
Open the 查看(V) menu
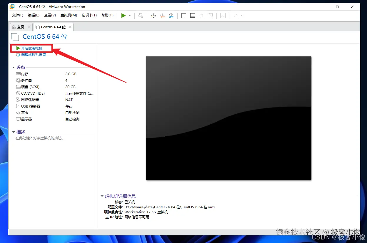pos(50,15)
